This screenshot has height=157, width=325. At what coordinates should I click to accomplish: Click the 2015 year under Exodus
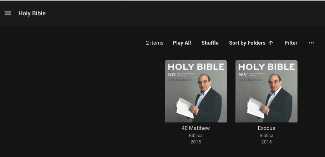pyautogui.click(x=266, y=142)
